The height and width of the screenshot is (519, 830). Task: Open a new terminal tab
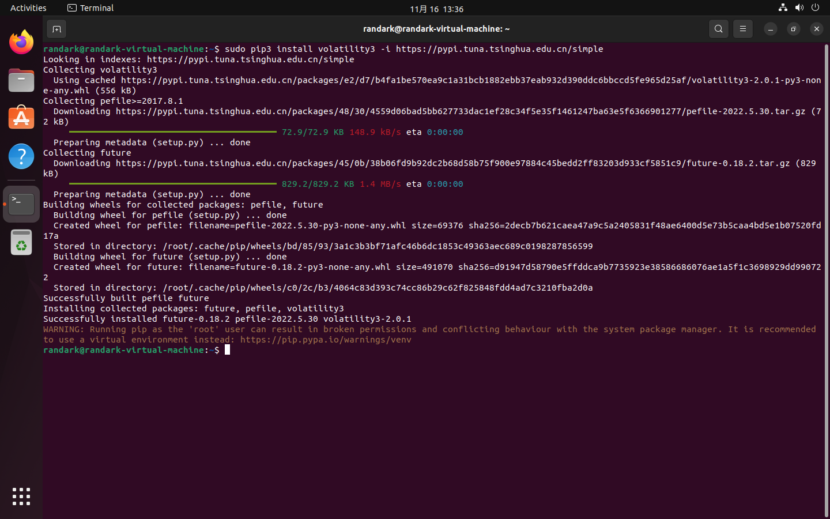click(x=56, y=29)
